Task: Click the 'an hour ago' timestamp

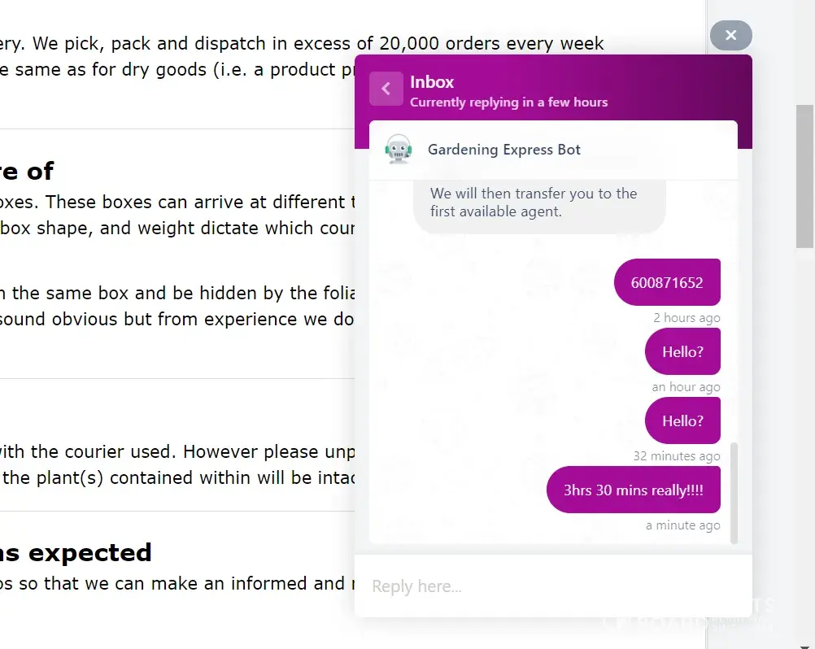Action: pos(686,387)
